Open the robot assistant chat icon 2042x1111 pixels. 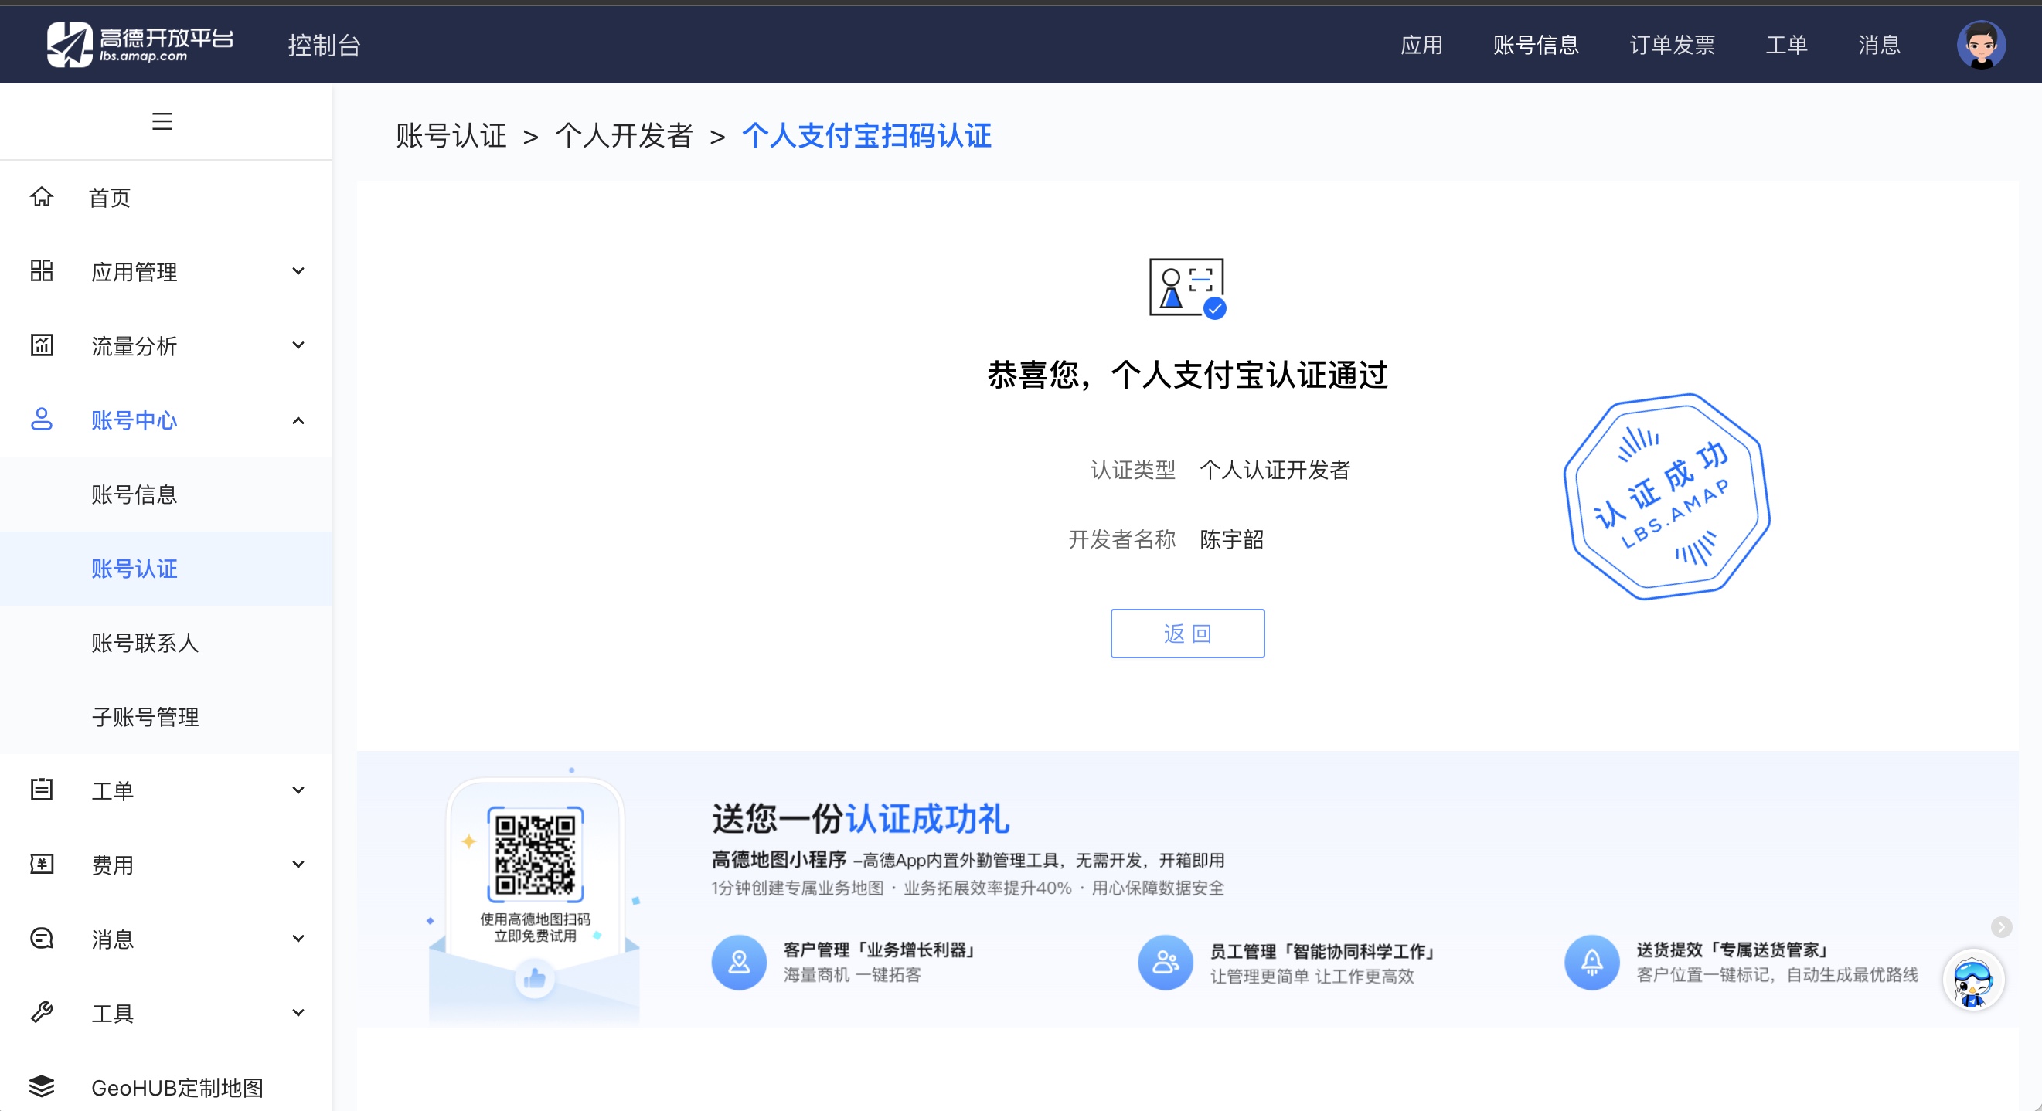(x=1973, y=980)
